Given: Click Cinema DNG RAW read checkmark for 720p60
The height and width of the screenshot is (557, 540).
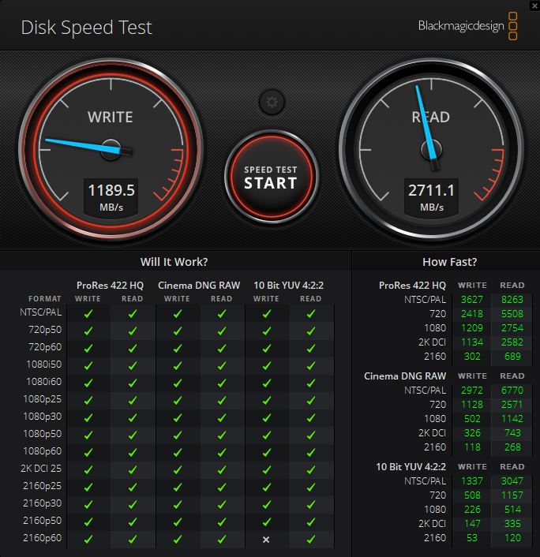Looking at the screenshot, I should [x=222, y=348].
